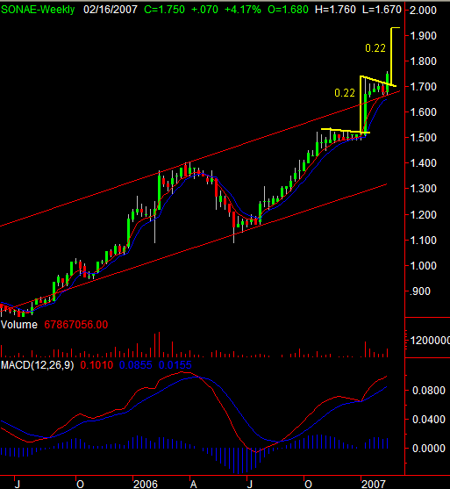Click the 1.700 price axis label
This screenshot has width=450, height=489.
[x=423, y=87]
